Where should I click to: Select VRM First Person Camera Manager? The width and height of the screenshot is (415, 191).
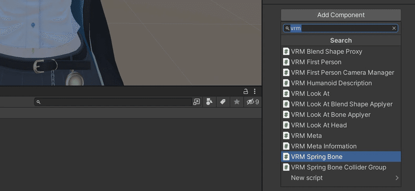[341, 72]
